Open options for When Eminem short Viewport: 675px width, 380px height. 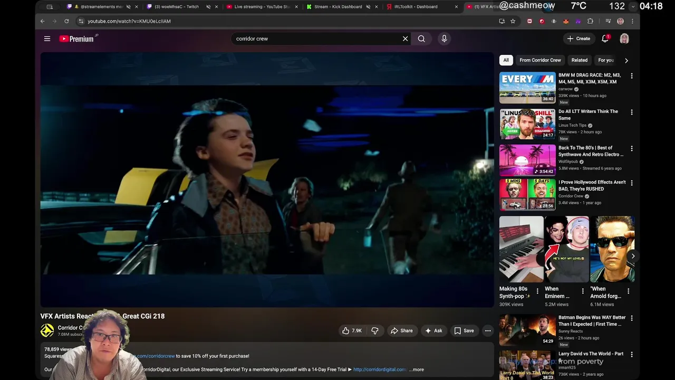[583, 291]
